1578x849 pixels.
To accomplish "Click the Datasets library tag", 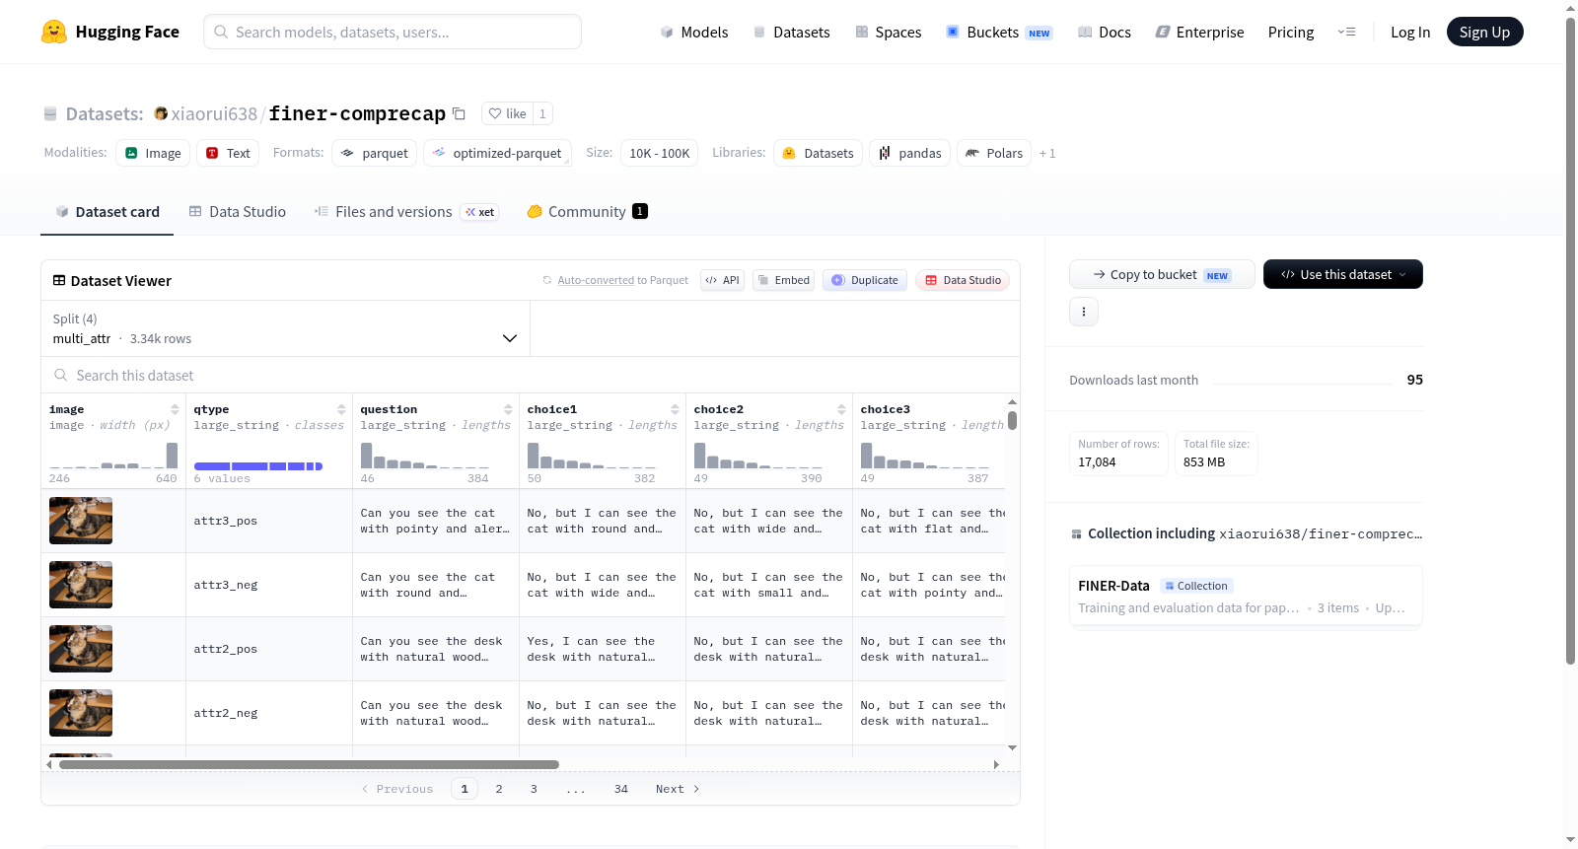I will click(819, 153).
